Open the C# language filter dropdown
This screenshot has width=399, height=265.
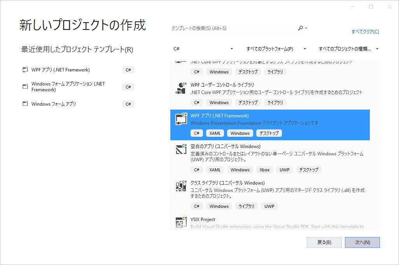click(203, 49)
